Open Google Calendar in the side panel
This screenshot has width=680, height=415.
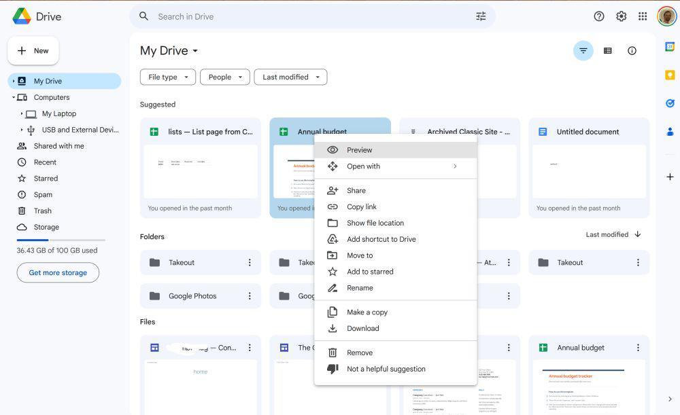coord(670,46)
